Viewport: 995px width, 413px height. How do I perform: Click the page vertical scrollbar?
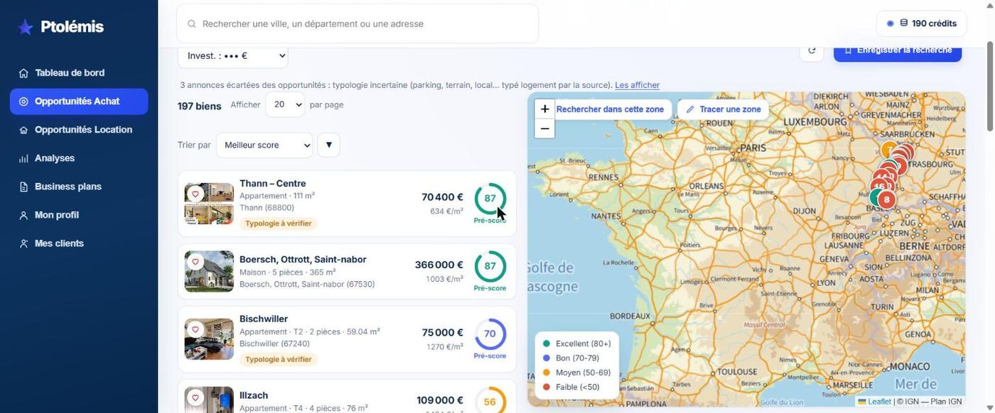click(x=989, y=85)
